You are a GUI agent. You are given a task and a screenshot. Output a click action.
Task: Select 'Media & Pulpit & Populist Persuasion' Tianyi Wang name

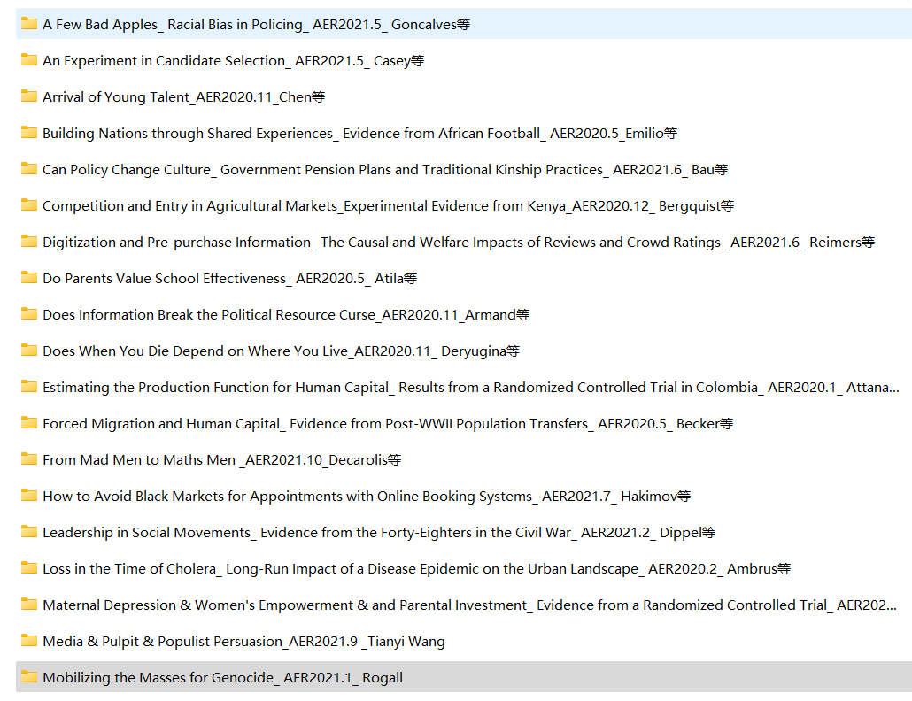pos(243,641)
